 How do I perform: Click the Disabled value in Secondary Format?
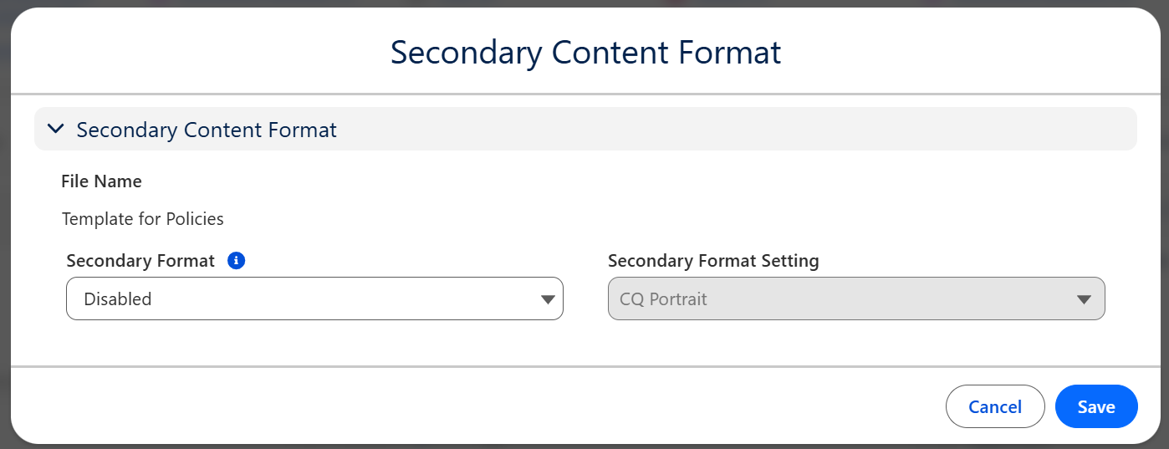tap(118, 299)
